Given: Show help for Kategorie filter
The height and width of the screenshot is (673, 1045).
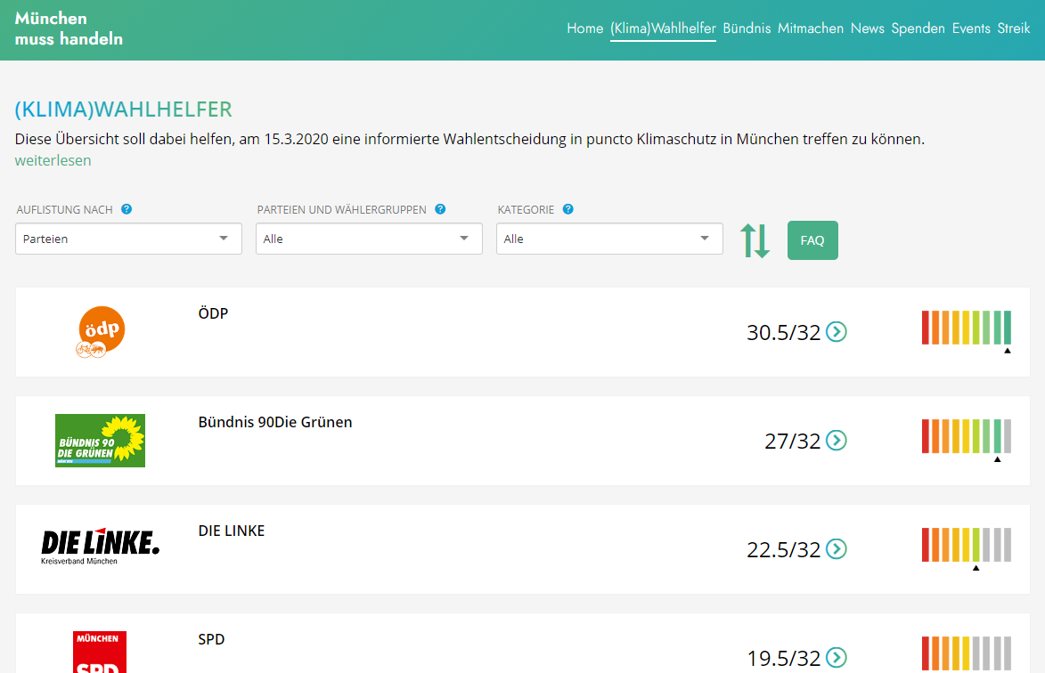Looking at the screenshot, I should pyautogui.click(x=567, y=209).
